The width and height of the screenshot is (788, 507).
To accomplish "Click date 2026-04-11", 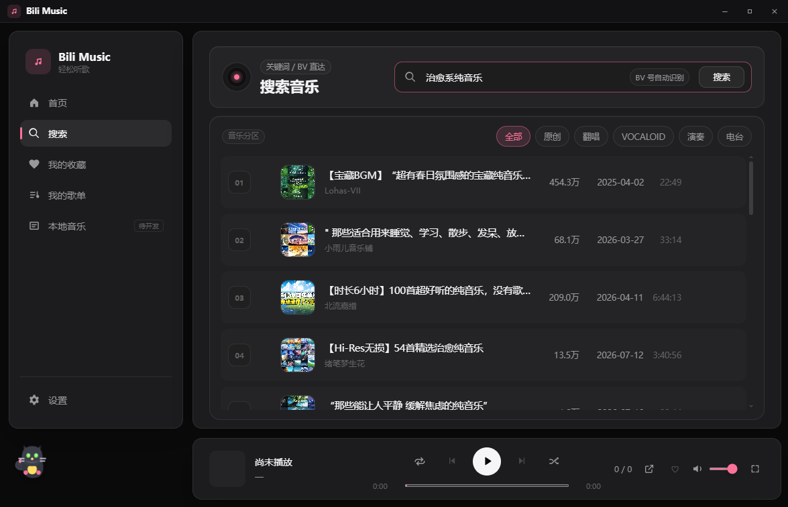I will 620,297.
